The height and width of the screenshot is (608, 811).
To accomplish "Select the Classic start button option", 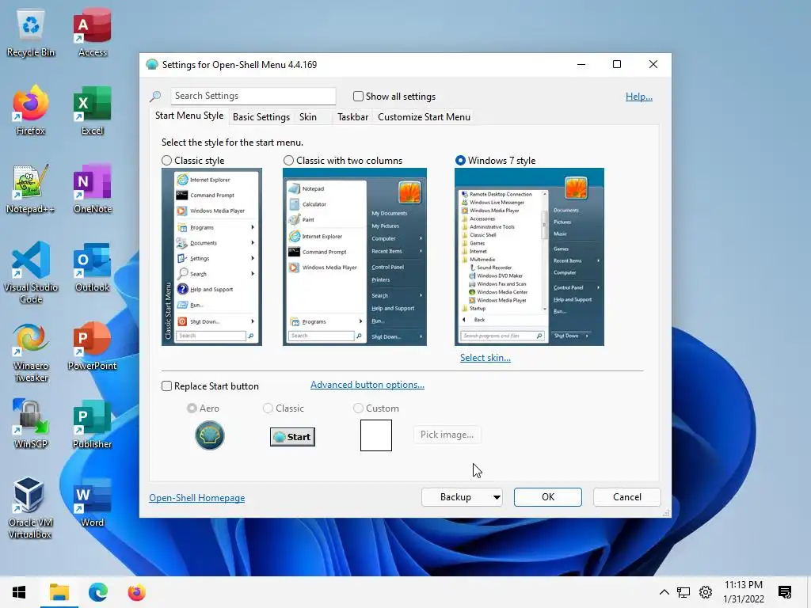I will pos(268,408).
